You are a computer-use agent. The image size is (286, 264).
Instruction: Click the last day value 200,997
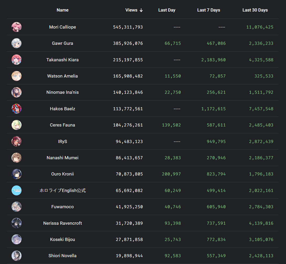(171, 174)
